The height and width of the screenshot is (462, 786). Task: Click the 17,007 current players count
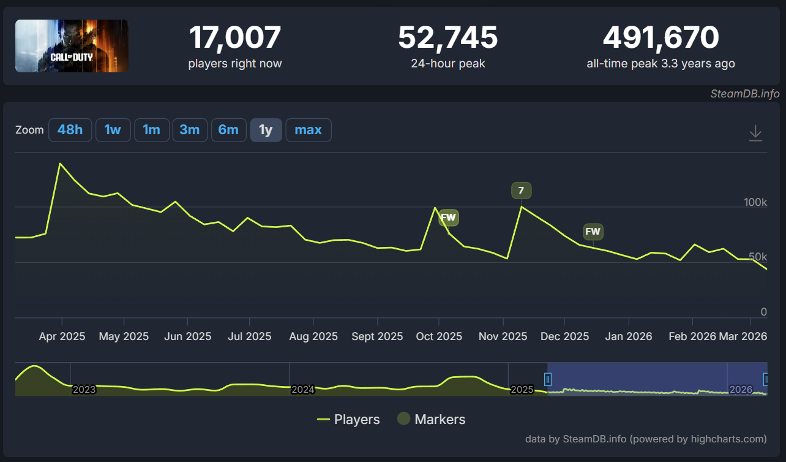click(235, 37)
